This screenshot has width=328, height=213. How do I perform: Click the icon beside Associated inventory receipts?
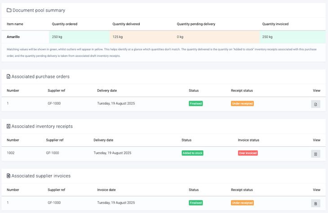[9, 126]
